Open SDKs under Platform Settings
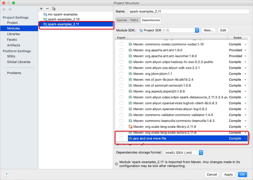 point(11,56)
